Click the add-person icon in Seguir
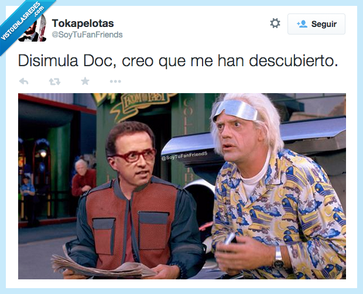 point(302,24)
